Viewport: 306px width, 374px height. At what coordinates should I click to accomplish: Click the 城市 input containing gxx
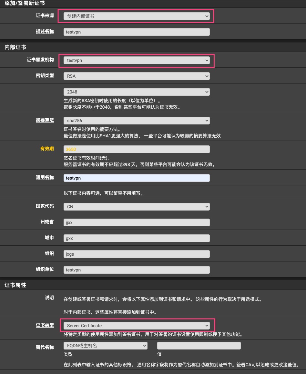pyautogui.click(x=136, y=238)
